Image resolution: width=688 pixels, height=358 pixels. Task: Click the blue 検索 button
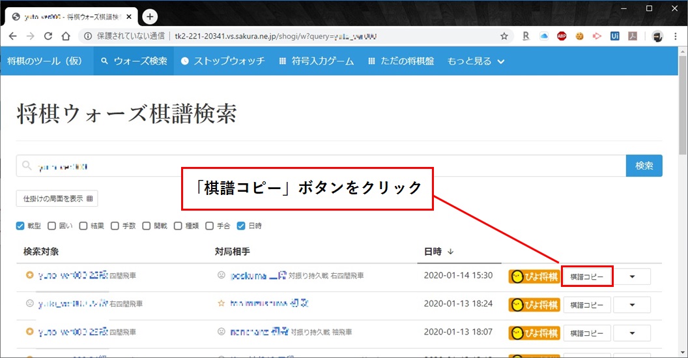[644, 166]
